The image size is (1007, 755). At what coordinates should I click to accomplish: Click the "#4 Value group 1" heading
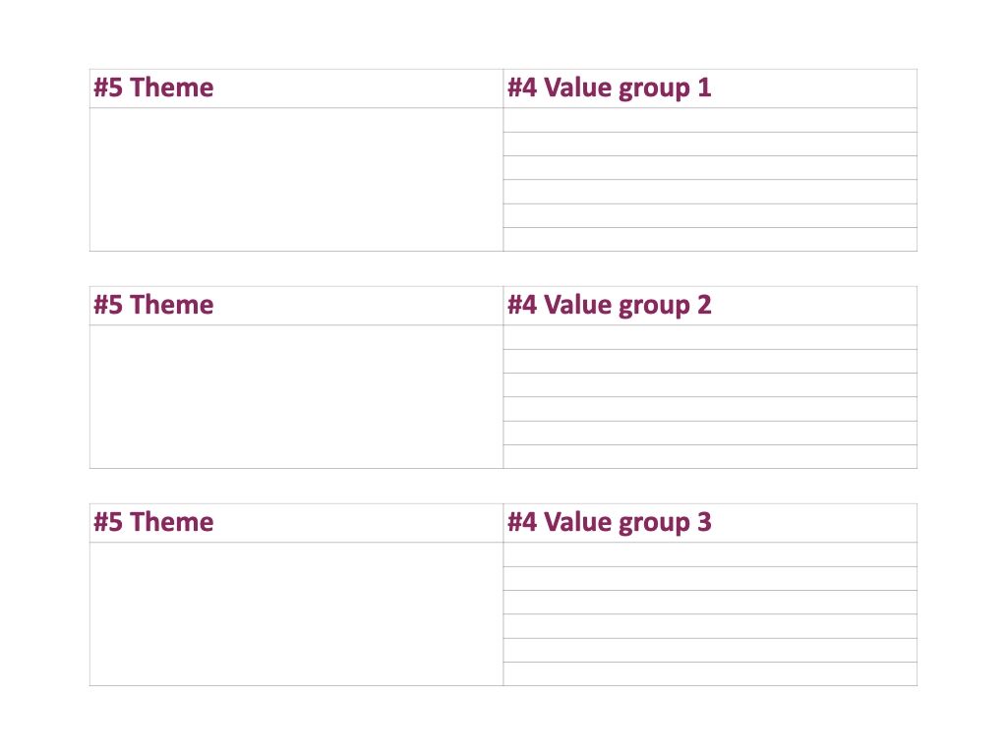pyautogui.click(x=609, y=87)
